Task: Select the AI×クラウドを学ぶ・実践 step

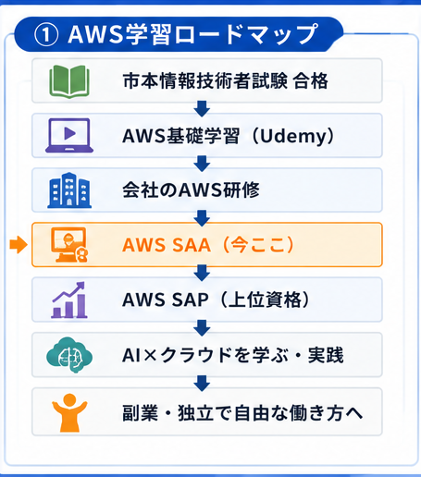Action: click(207, 355)
